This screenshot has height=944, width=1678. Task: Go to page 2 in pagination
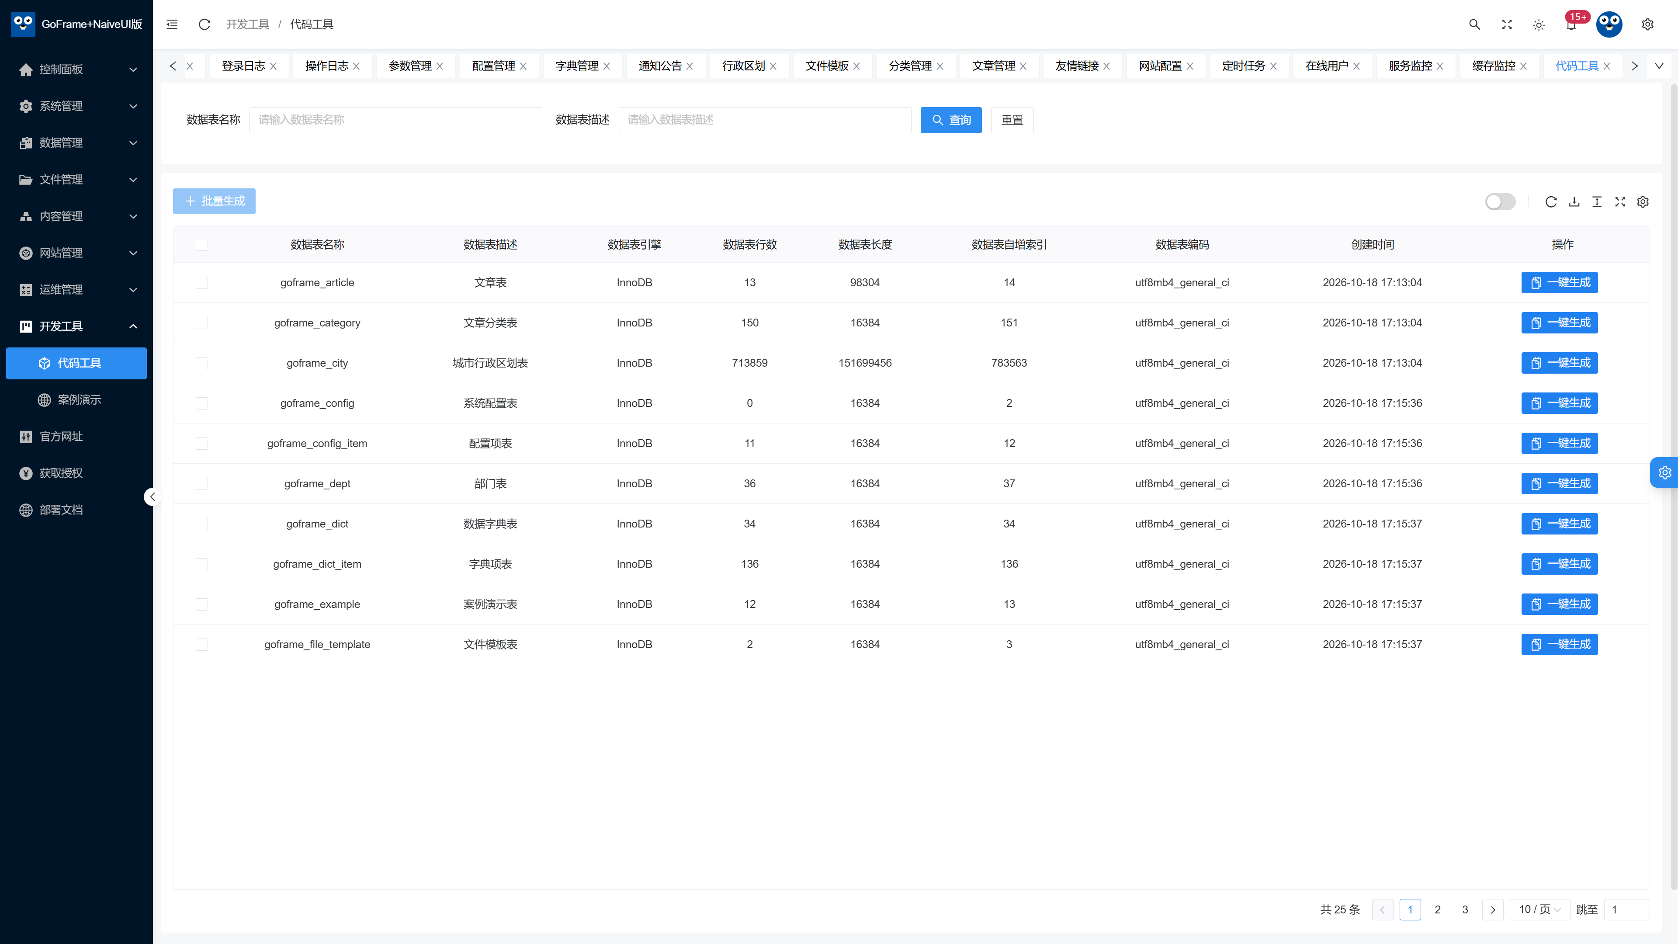[1438, 909]
